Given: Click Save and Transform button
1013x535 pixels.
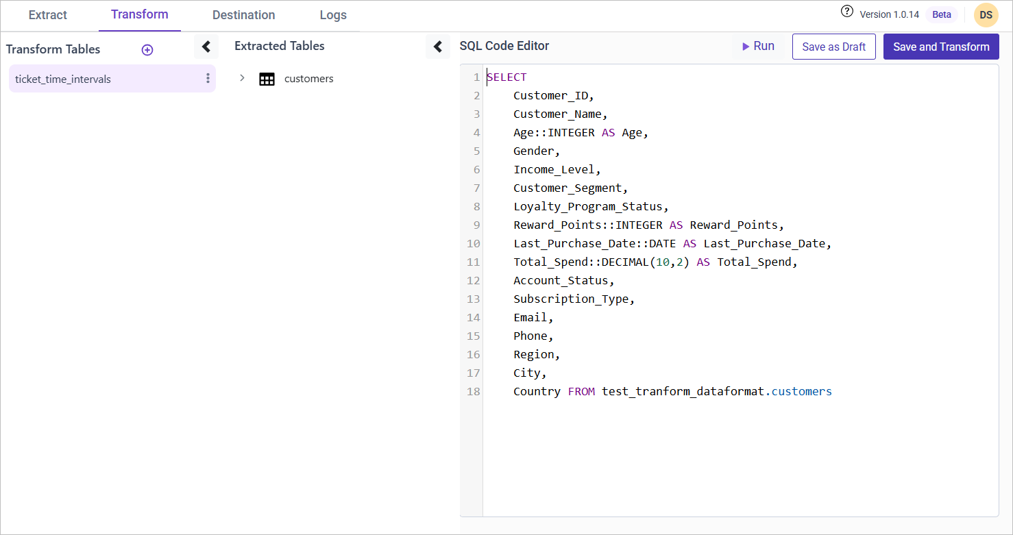Looking at the screenshot, I should (x=940, y=47).
